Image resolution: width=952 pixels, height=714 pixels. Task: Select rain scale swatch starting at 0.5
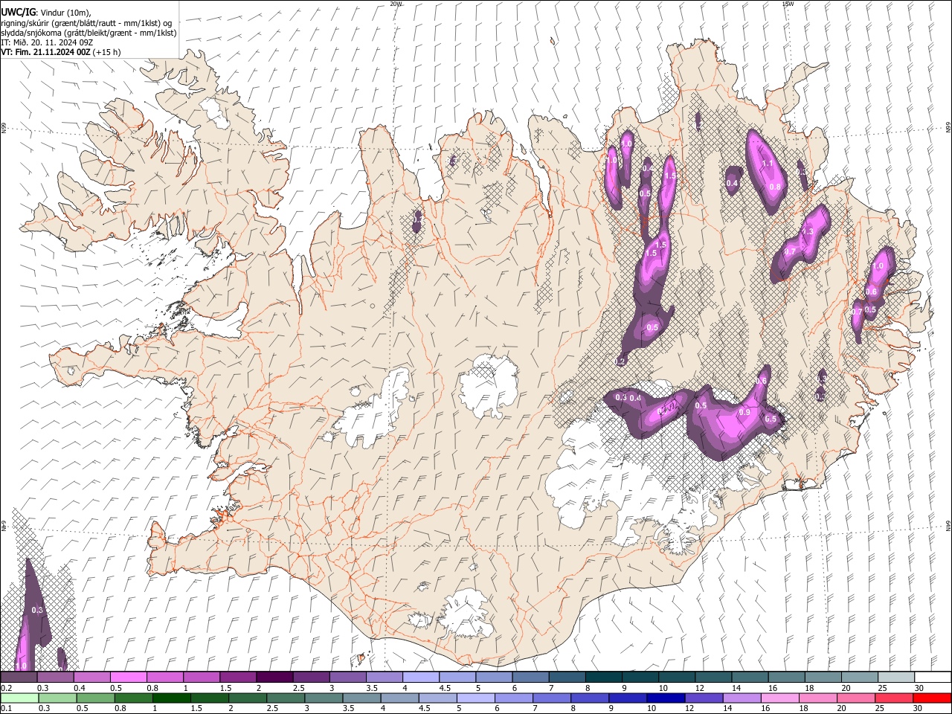[x=95, y=698]
